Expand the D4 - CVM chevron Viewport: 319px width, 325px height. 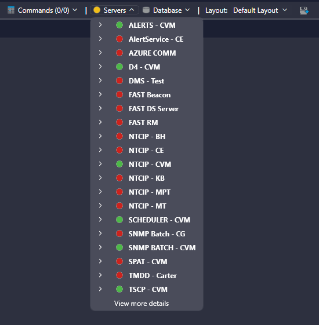100,67
